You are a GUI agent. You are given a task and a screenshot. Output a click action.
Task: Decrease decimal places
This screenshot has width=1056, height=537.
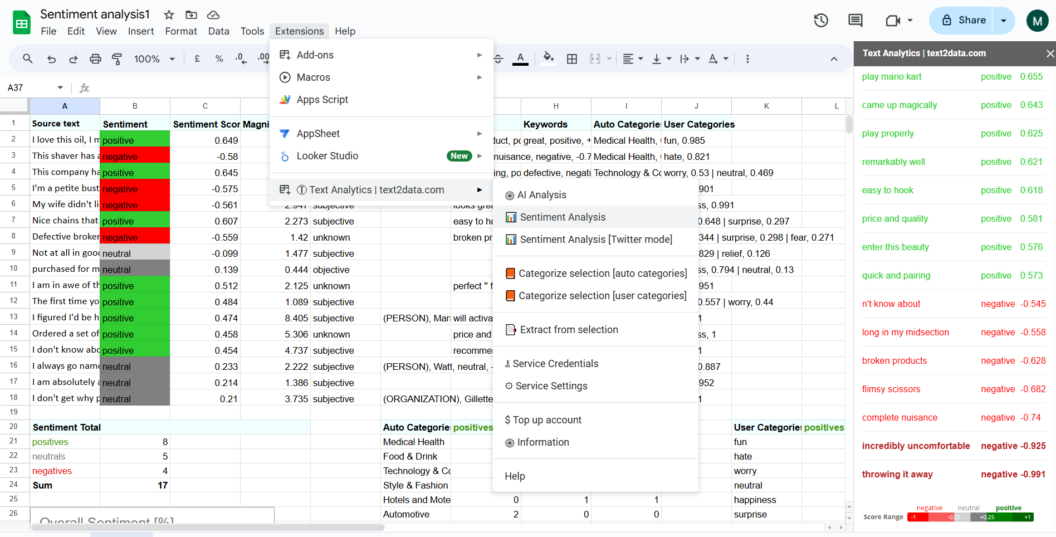pos(241,58)
